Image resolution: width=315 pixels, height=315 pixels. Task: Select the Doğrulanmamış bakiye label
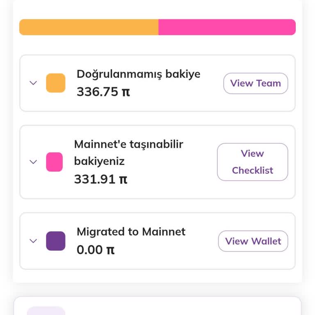point(138,74)
